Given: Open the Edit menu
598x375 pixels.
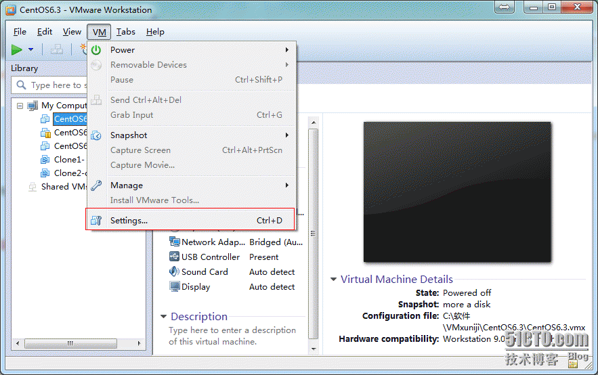Looking at the screenshot, I should pyautogui.click(x=44, y=32).
